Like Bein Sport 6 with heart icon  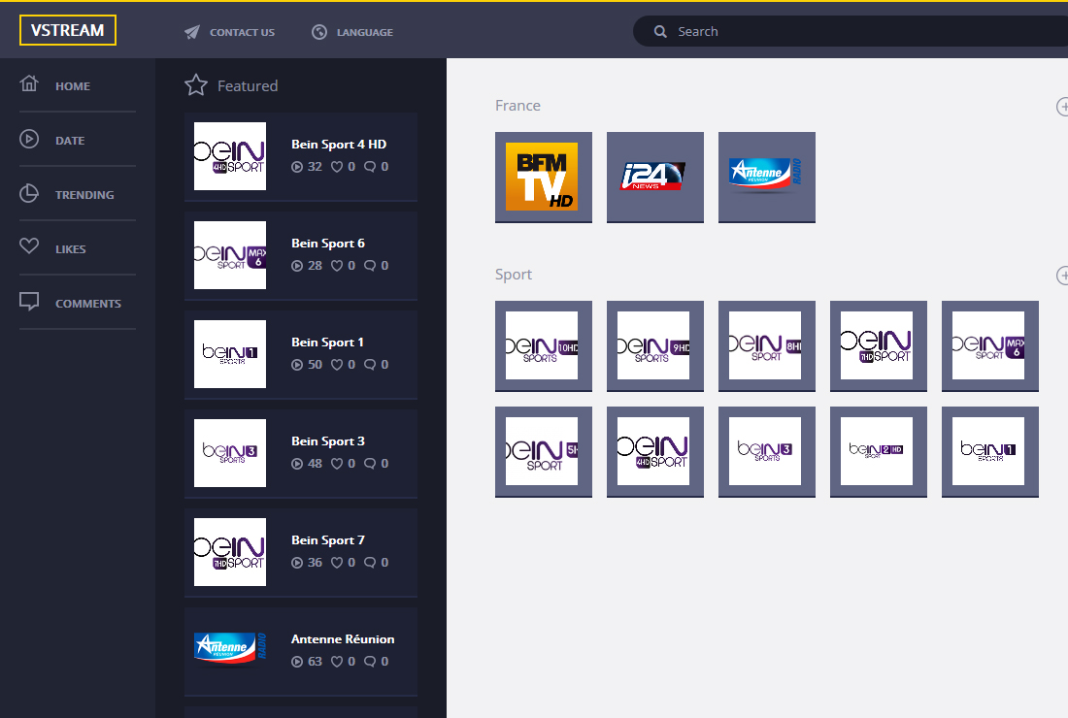click(x=337, y=266)
